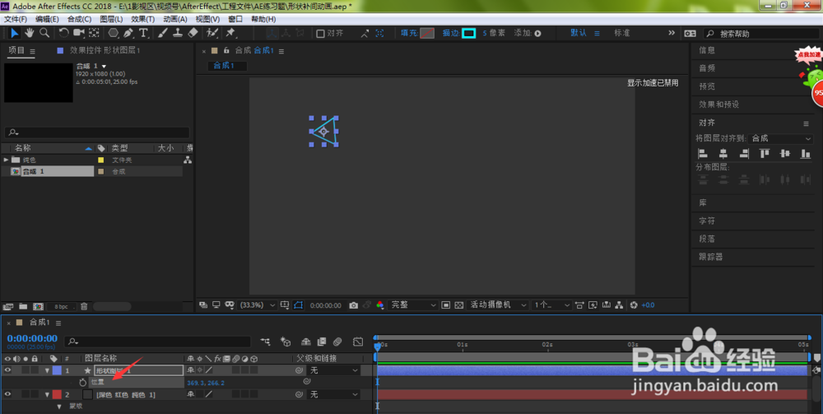823x414 pixels.
Task: Create new folder in project panel
Action: coord(23,306)
